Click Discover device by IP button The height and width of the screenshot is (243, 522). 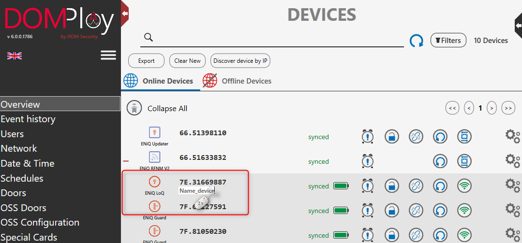[x=240, y=61]
